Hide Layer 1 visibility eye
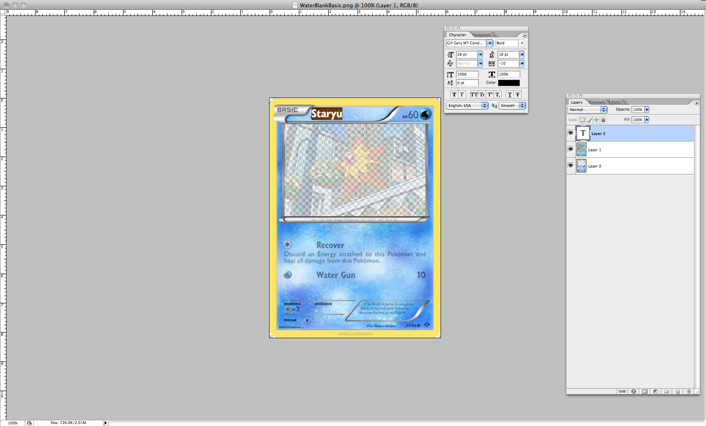The width and height of the screenshot is (706, 426). pos(570,149)
